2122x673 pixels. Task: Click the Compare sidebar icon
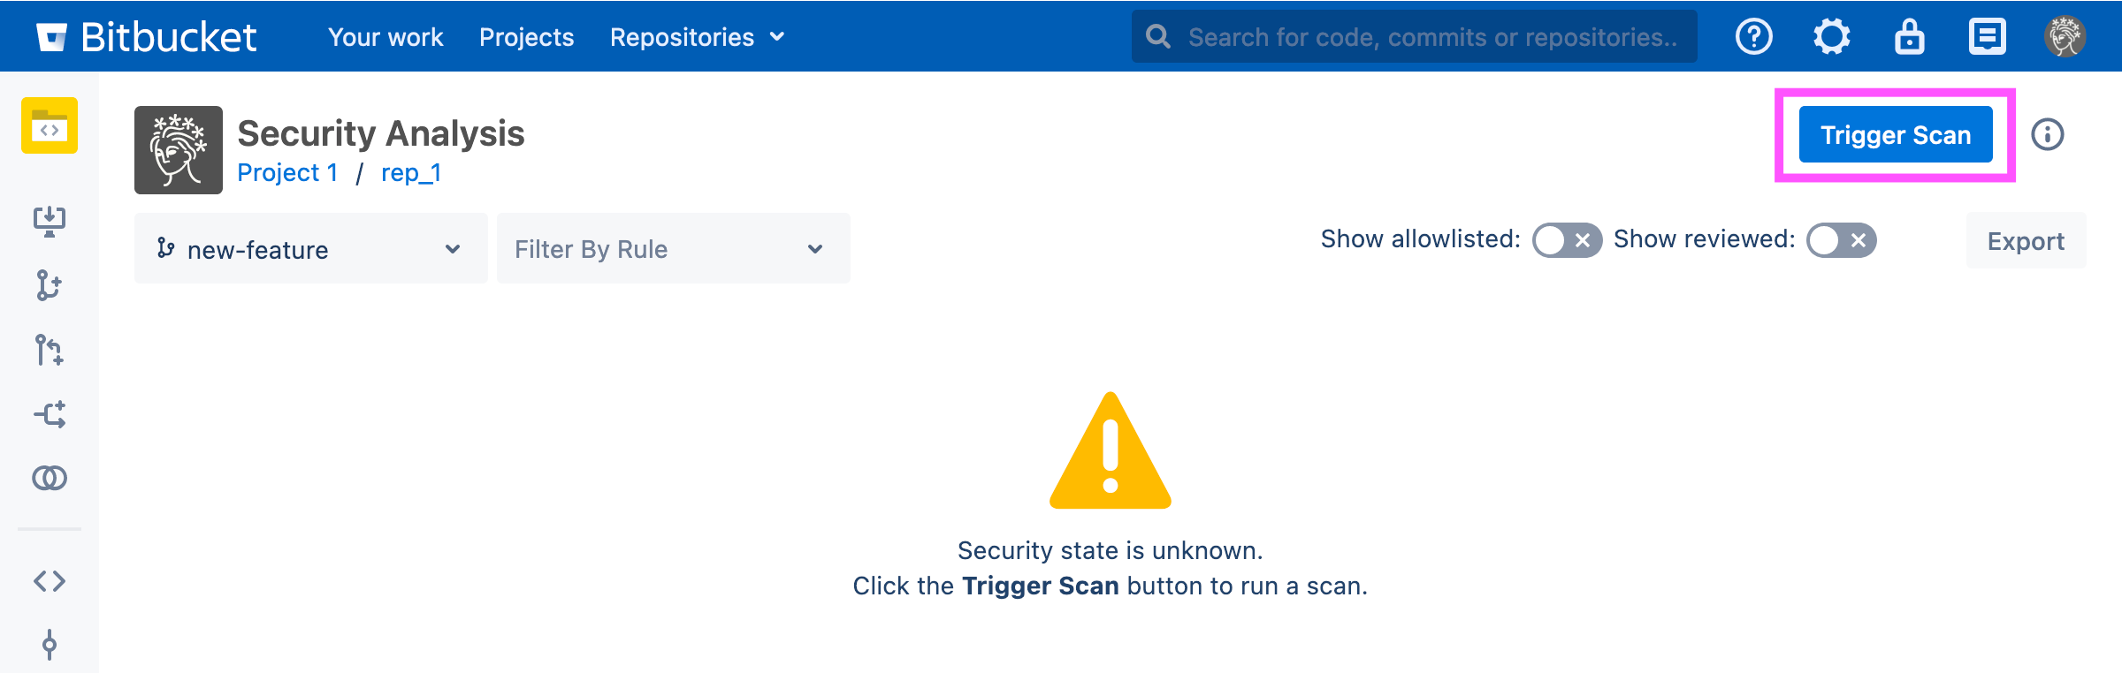click(50, 478)
